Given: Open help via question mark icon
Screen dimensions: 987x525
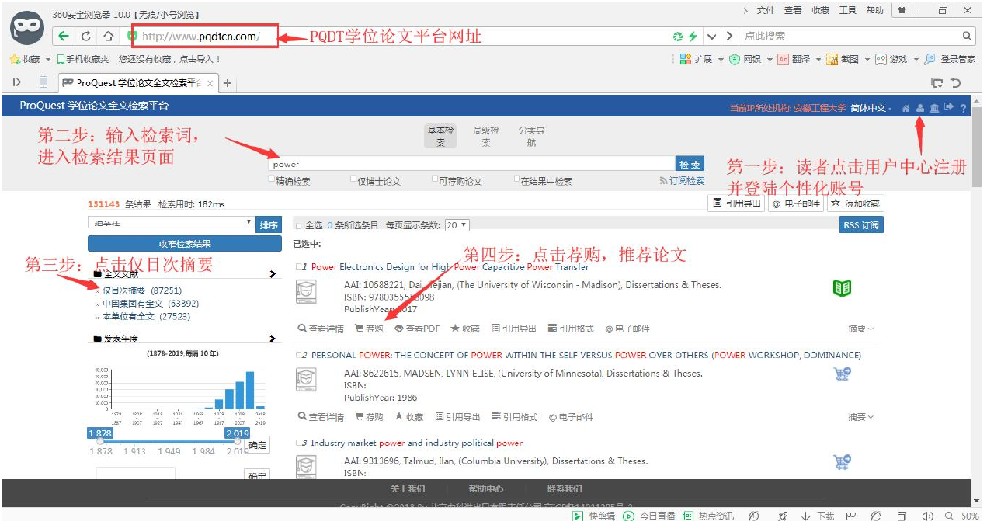Looking at the screenshot, I should [964, 108].
